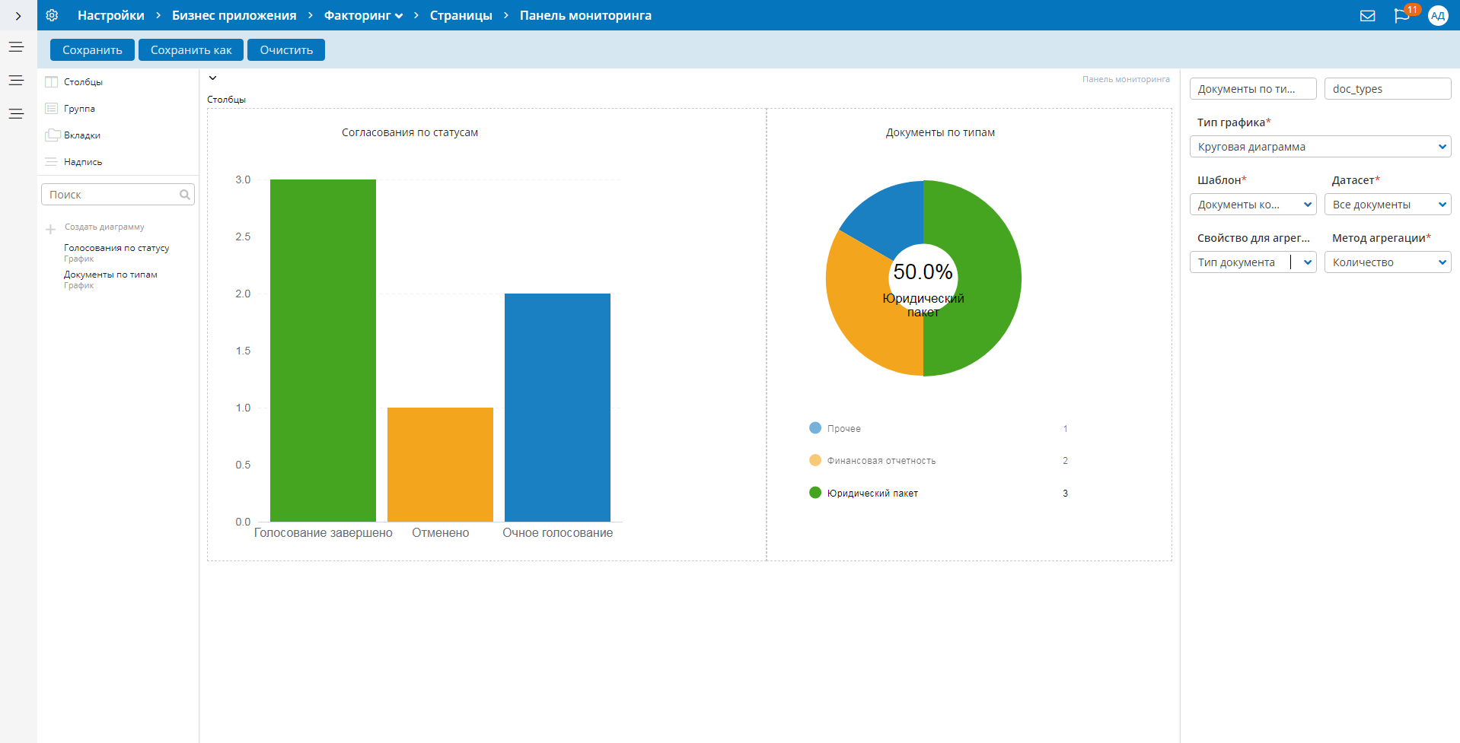Click the orange Отменено bar

click(440, 465)
